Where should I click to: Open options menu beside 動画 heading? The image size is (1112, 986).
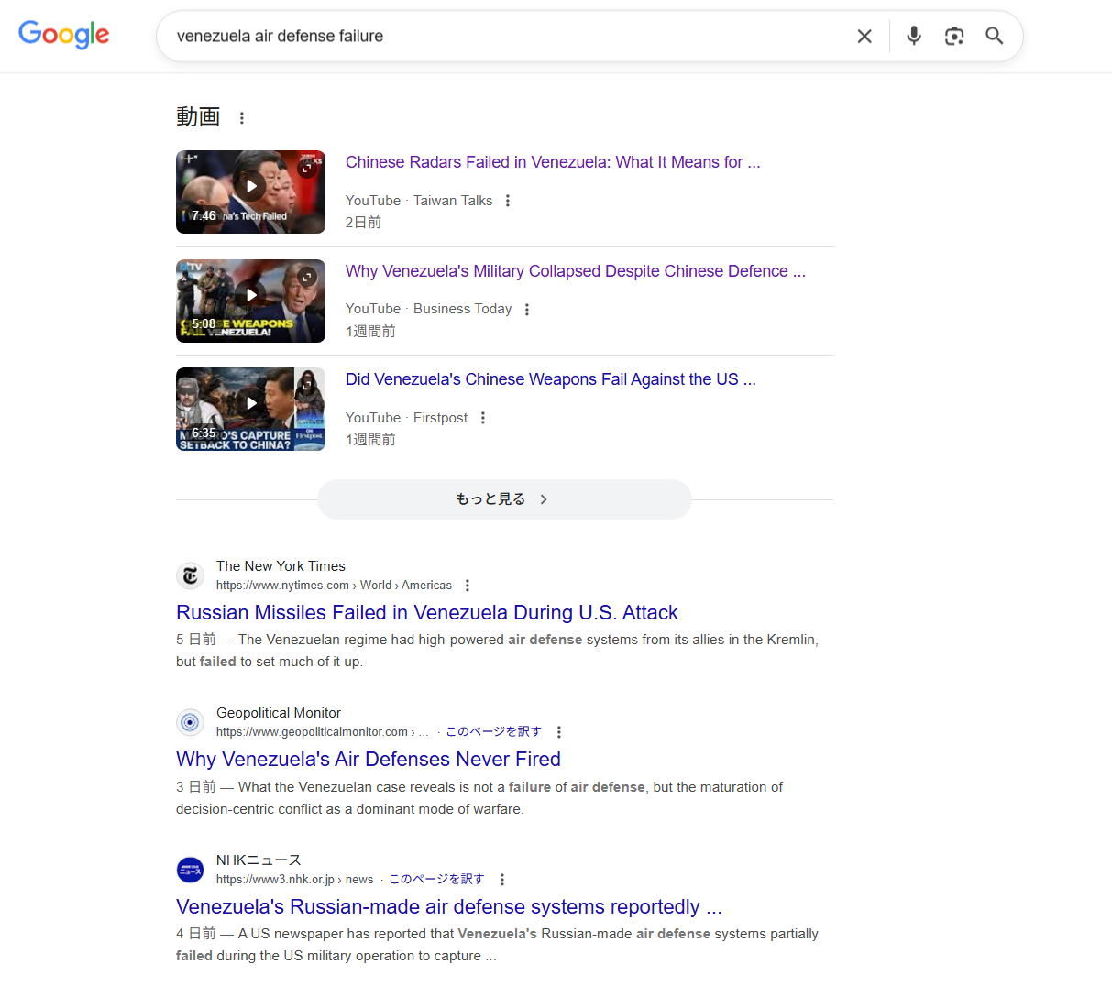242,118
